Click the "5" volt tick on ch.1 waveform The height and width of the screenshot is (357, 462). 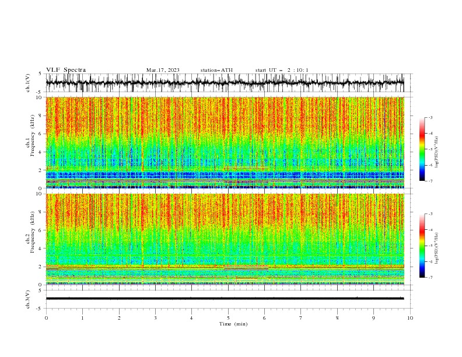[40, 74]
